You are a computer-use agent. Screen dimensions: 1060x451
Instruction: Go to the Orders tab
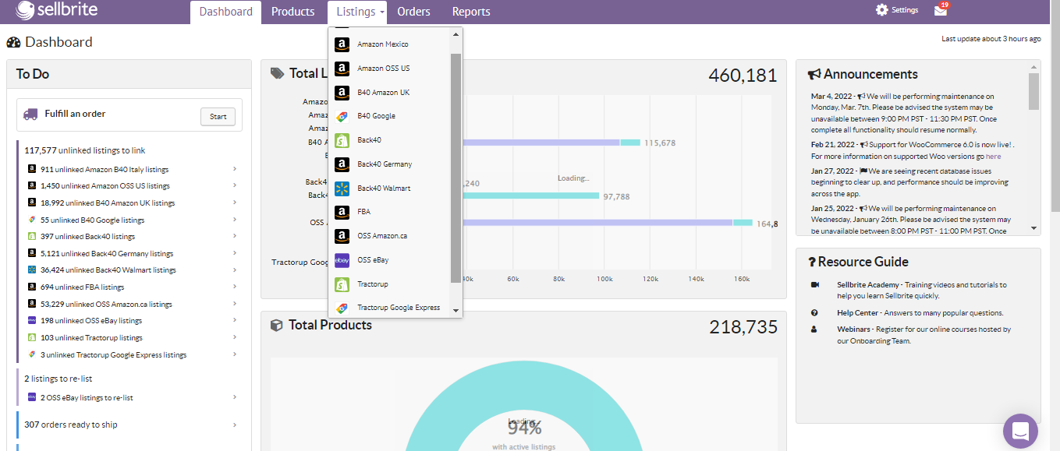pos(413,12)
